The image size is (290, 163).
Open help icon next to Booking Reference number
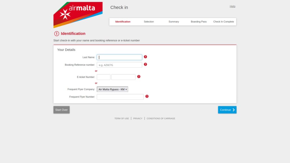(x=145, y=65)
